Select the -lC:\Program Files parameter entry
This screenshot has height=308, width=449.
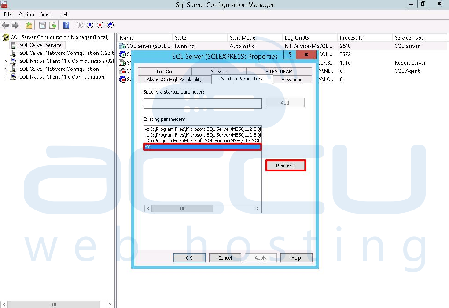point(202,141)
